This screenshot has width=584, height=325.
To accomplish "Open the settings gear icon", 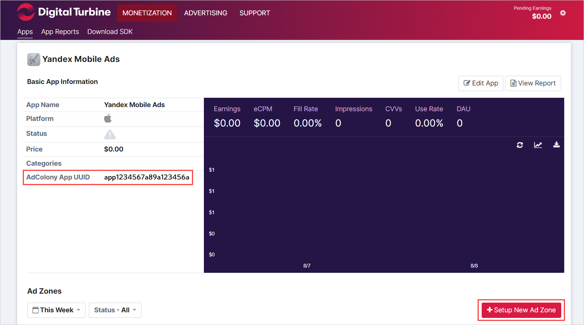I will point(563,13).
